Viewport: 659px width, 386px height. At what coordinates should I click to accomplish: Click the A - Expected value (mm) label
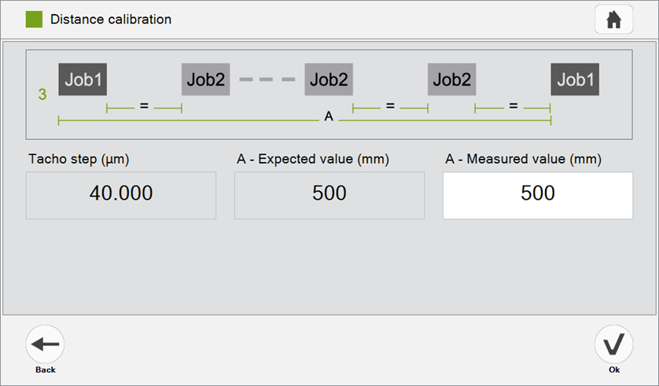313,160
